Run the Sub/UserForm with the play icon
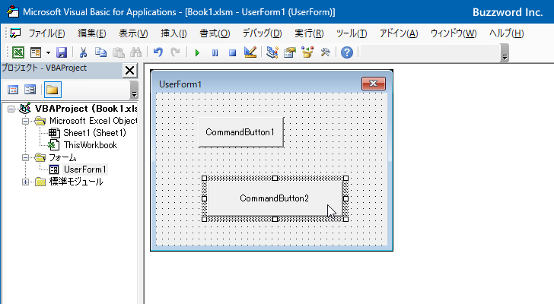 tap(197, 53)
